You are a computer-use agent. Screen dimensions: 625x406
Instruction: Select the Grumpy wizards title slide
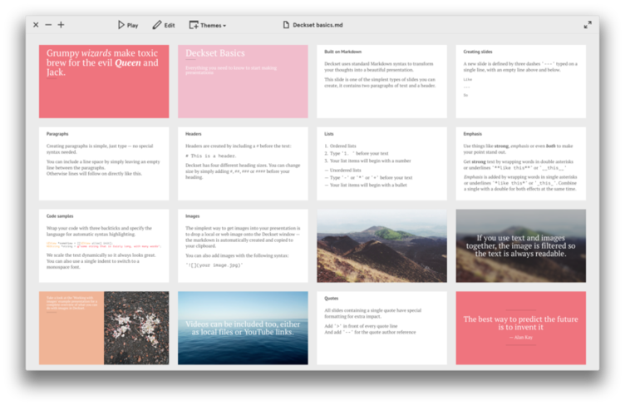[x=104, y=81]
